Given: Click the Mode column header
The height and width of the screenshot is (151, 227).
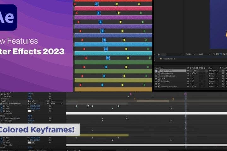Looking at the screenshot, I should [x=210, y=68].
